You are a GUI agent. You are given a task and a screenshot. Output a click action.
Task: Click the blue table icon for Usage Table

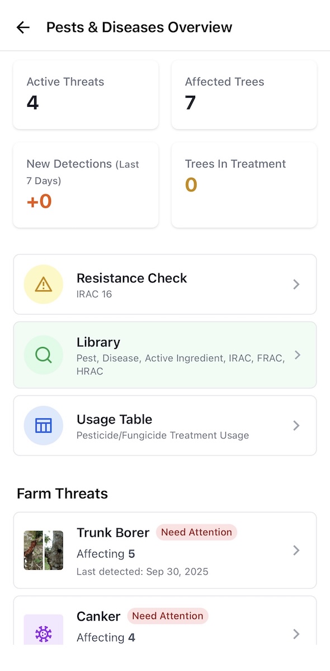44,426
